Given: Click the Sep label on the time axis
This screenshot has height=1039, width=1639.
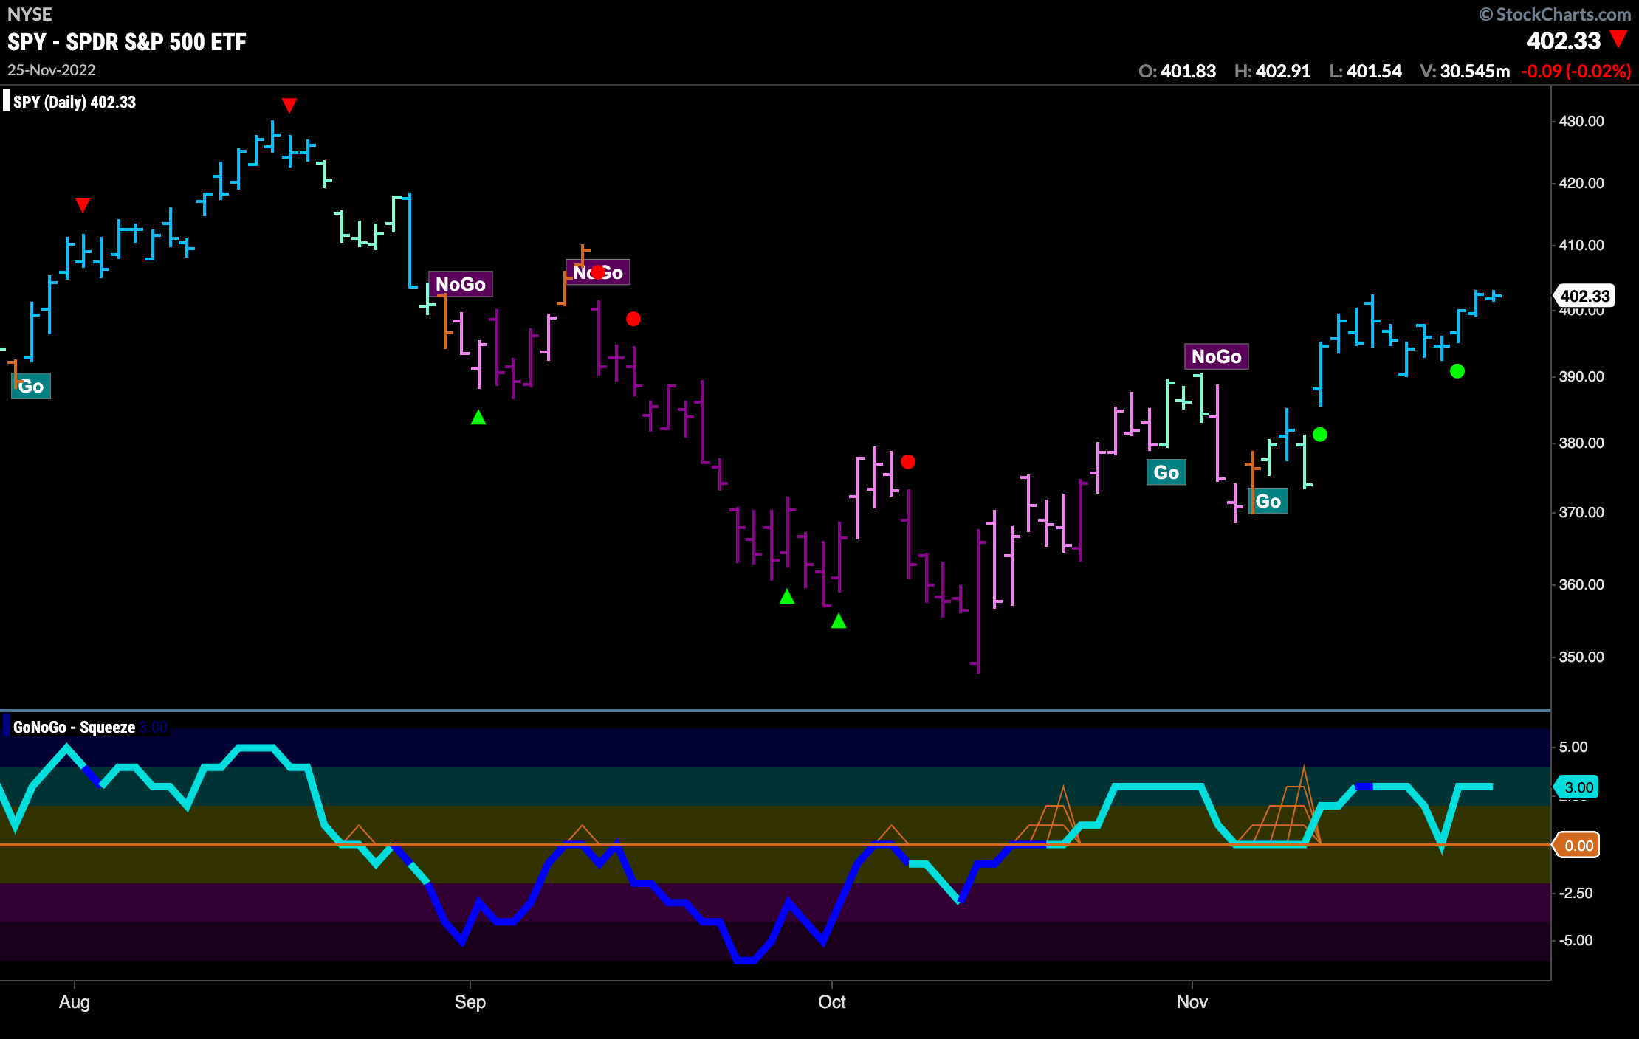Looking at the screenshot, I should point(470,1002).
